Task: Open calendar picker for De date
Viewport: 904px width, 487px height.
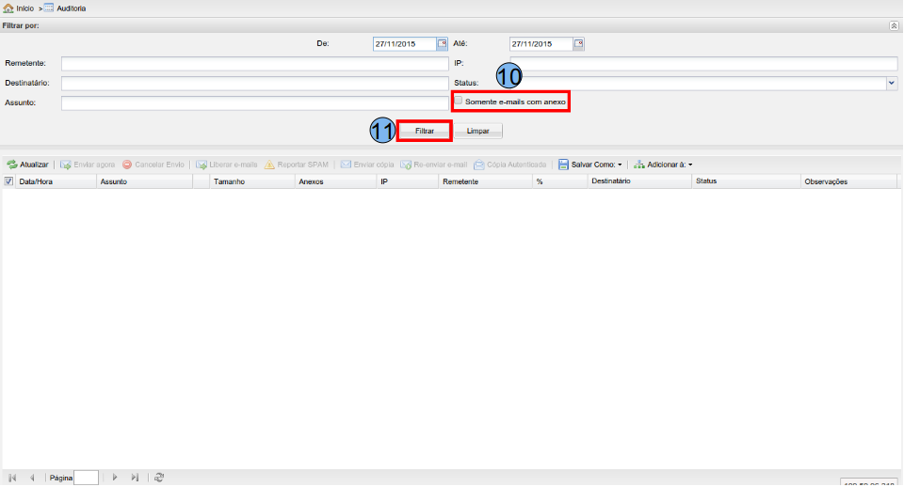Action: click(443, 44)
